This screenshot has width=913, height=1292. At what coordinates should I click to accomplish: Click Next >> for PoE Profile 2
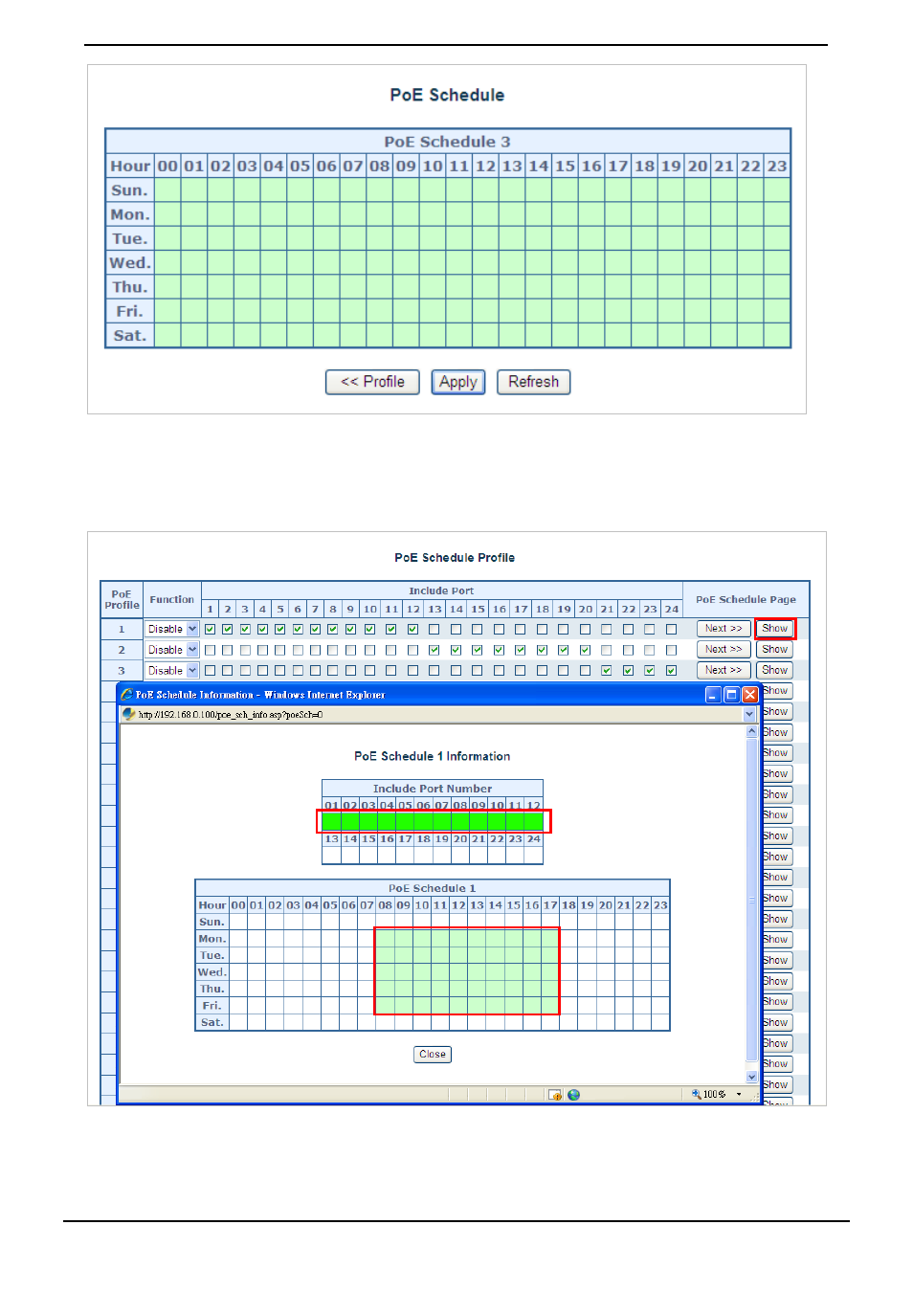click(x=724, y=650)
